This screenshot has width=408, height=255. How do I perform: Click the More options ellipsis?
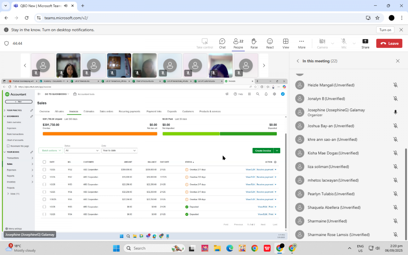[301, 43]
